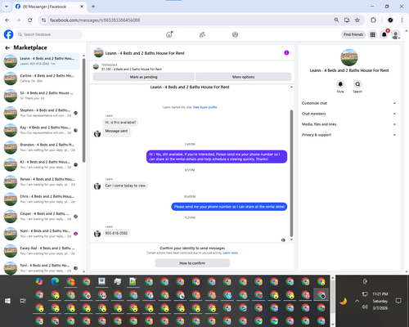Open the purple conversation information icon
The image size is (409, 327).
tap(286, 52)
